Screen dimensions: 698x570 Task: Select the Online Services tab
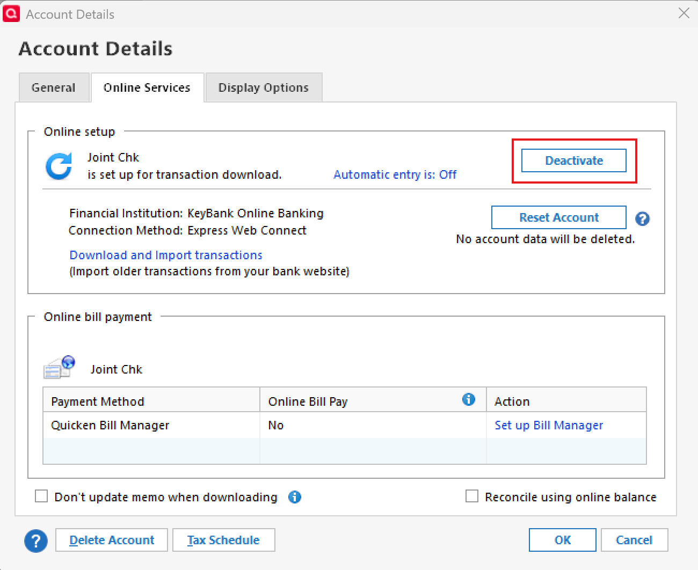coord(147,87)
